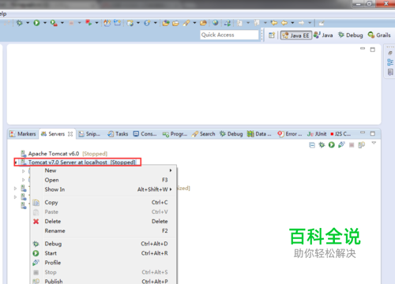Viewport: 395px width, 284px height.
Task: Open the dropdown next to Debug toolbar icon
Action: (28, 23)
